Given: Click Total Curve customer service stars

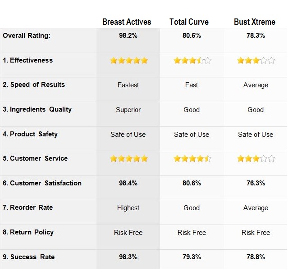Looking at the screenshot, I should (x=192, y=158).
